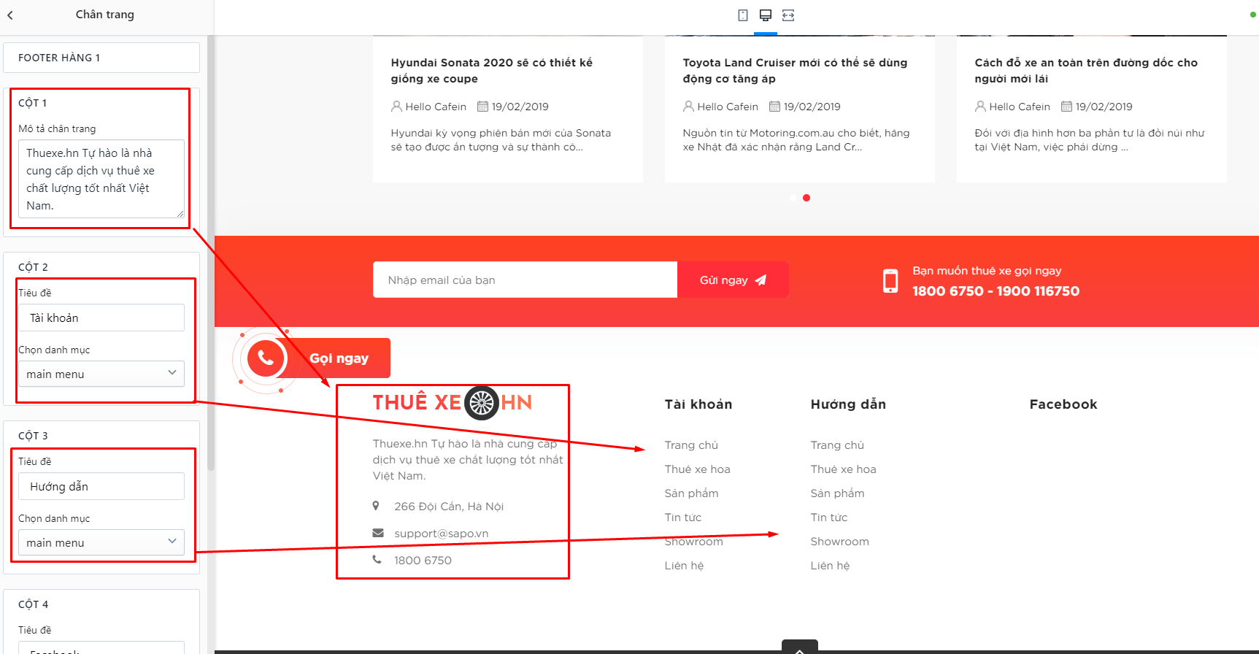Open Hyundai Sonata 2020 article title

(492, 71)
